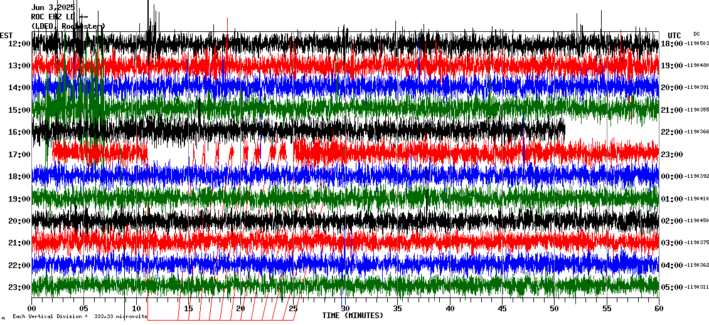Select the UTC timezone header
Screen dimensions: 709x325
(x=674, y=35)
